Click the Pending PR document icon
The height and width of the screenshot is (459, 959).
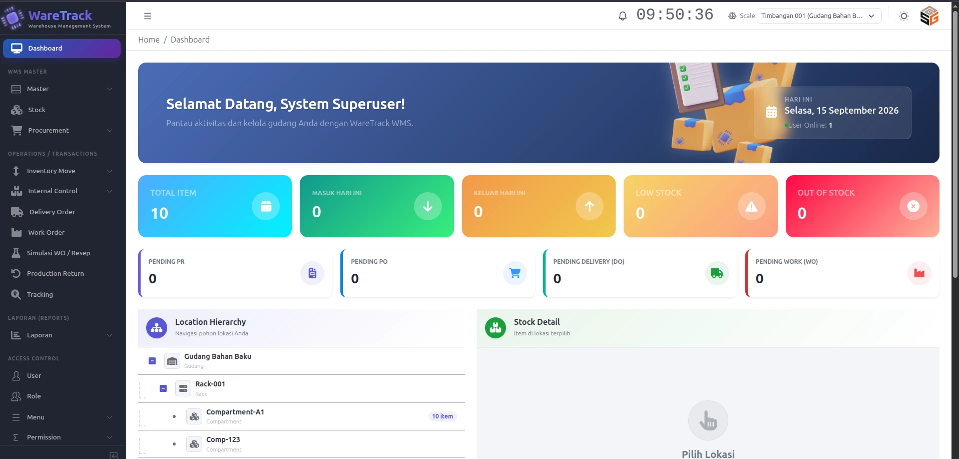[312, 273]
